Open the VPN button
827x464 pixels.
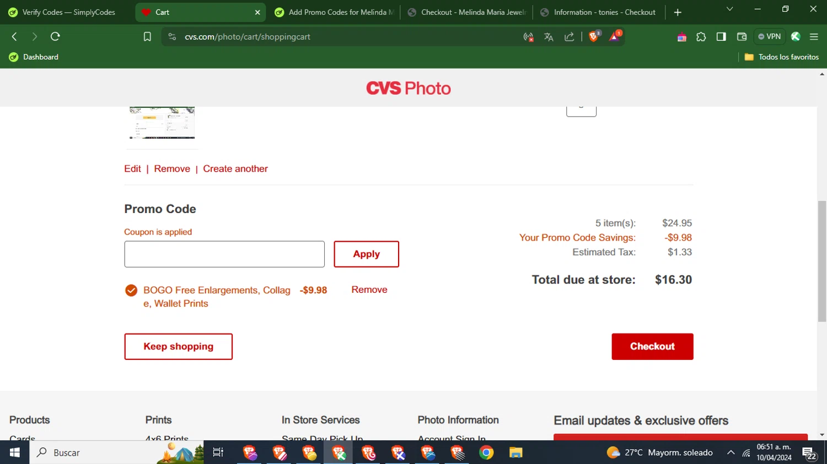click(769, 37)
